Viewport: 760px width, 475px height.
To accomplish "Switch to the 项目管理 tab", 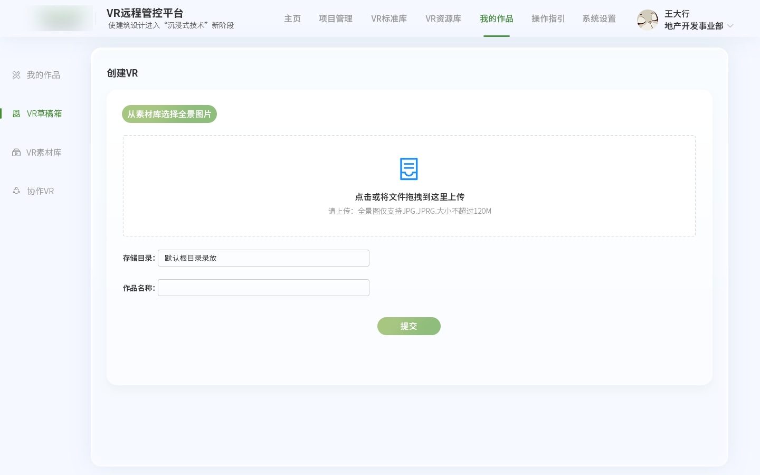I will point(336,18).
